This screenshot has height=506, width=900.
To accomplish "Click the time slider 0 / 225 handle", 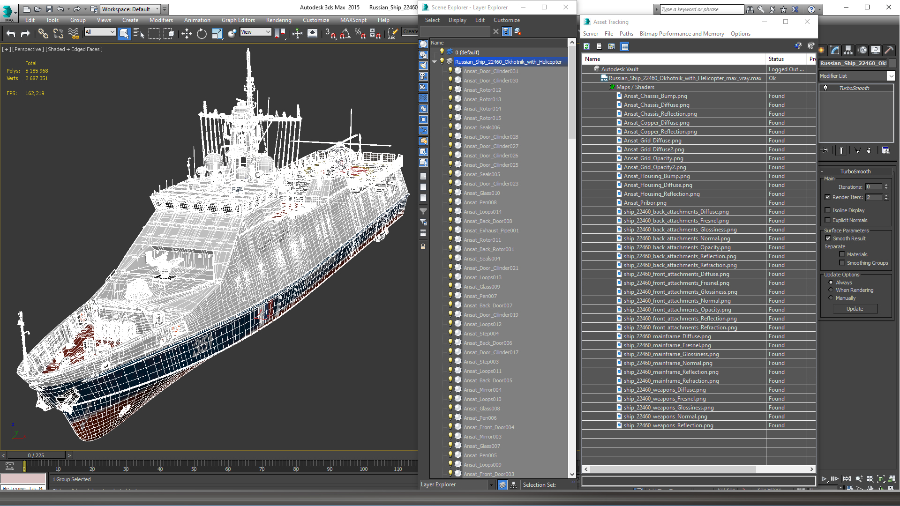I will click(x=36, y=455).
